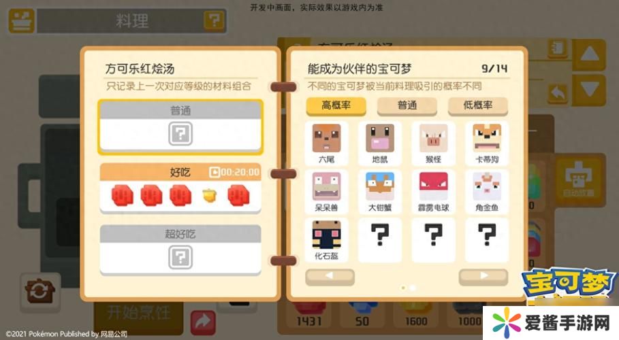The image size is (619, 340).
Task: Click the pot refresh icon
Action: tap(40, 292)
